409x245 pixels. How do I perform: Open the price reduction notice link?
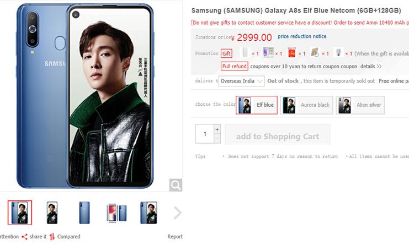[302, 36]
